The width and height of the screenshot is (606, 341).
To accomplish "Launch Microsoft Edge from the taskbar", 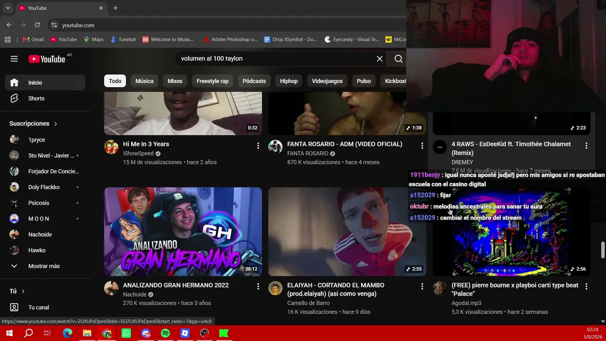I will (67, 333).
